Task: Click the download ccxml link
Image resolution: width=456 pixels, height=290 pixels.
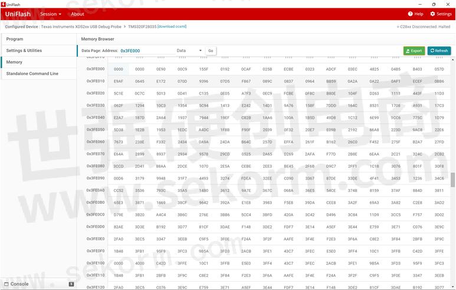Action: click(x=172, y=27)
